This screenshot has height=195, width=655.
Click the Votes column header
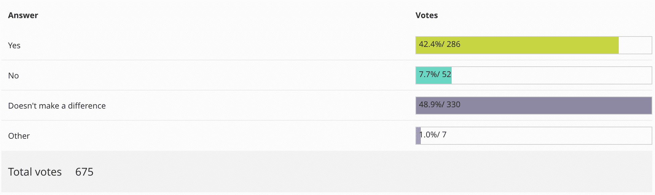coord(426,15)
